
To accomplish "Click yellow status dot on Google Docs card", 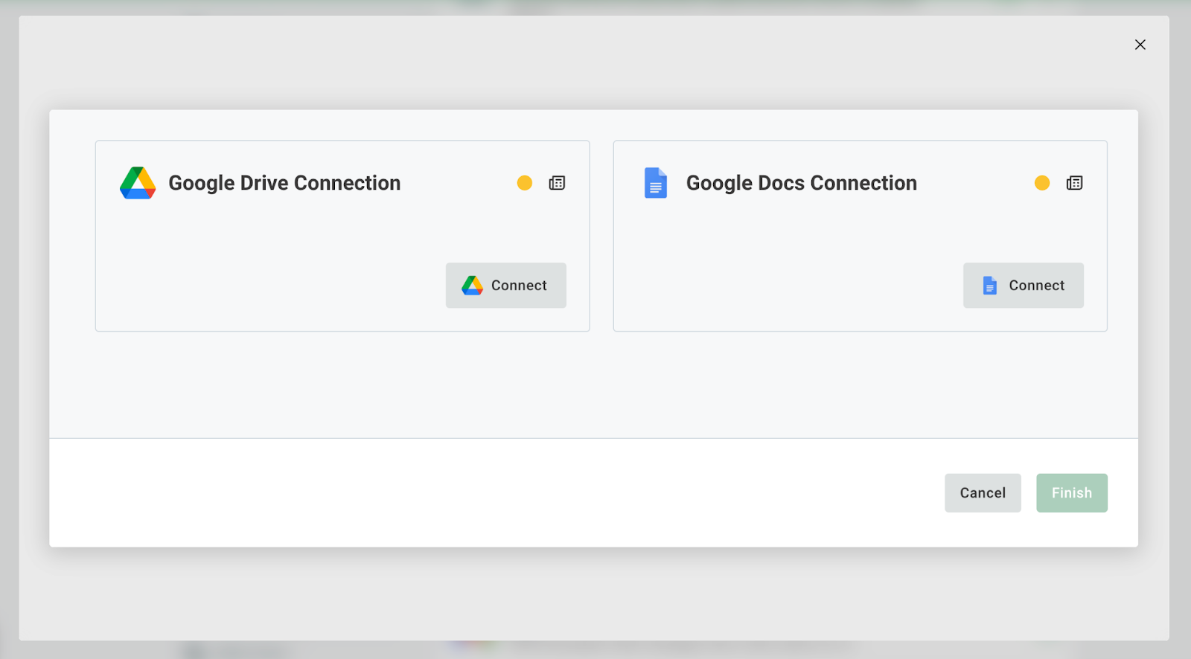I will click(x=1042, y=183).
